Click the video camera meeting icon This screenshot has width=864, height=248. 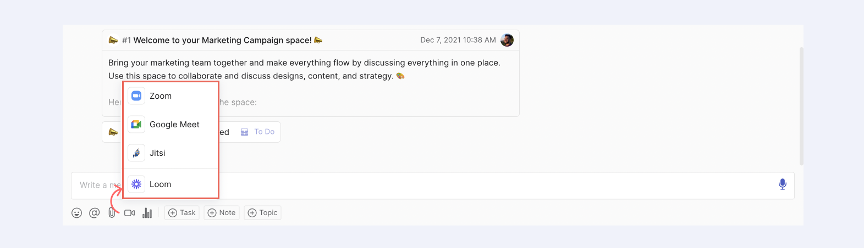(130, 213)
